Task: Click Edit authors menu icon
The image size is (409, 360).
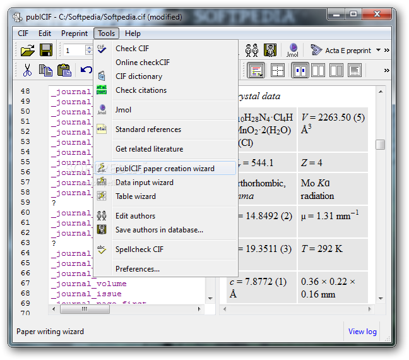Action: [102, 215]
